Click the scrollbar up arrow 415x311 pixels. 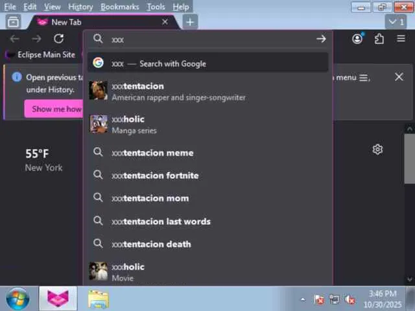pos(409,129)
